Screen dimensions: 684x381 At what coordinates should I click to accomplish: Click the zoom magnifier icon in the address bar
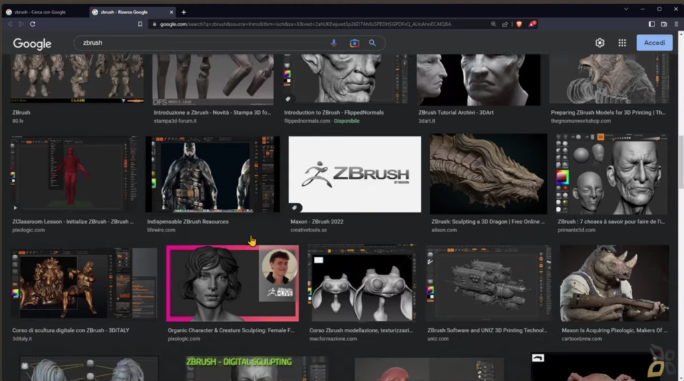pyautogui.click(x=494, y=24)
